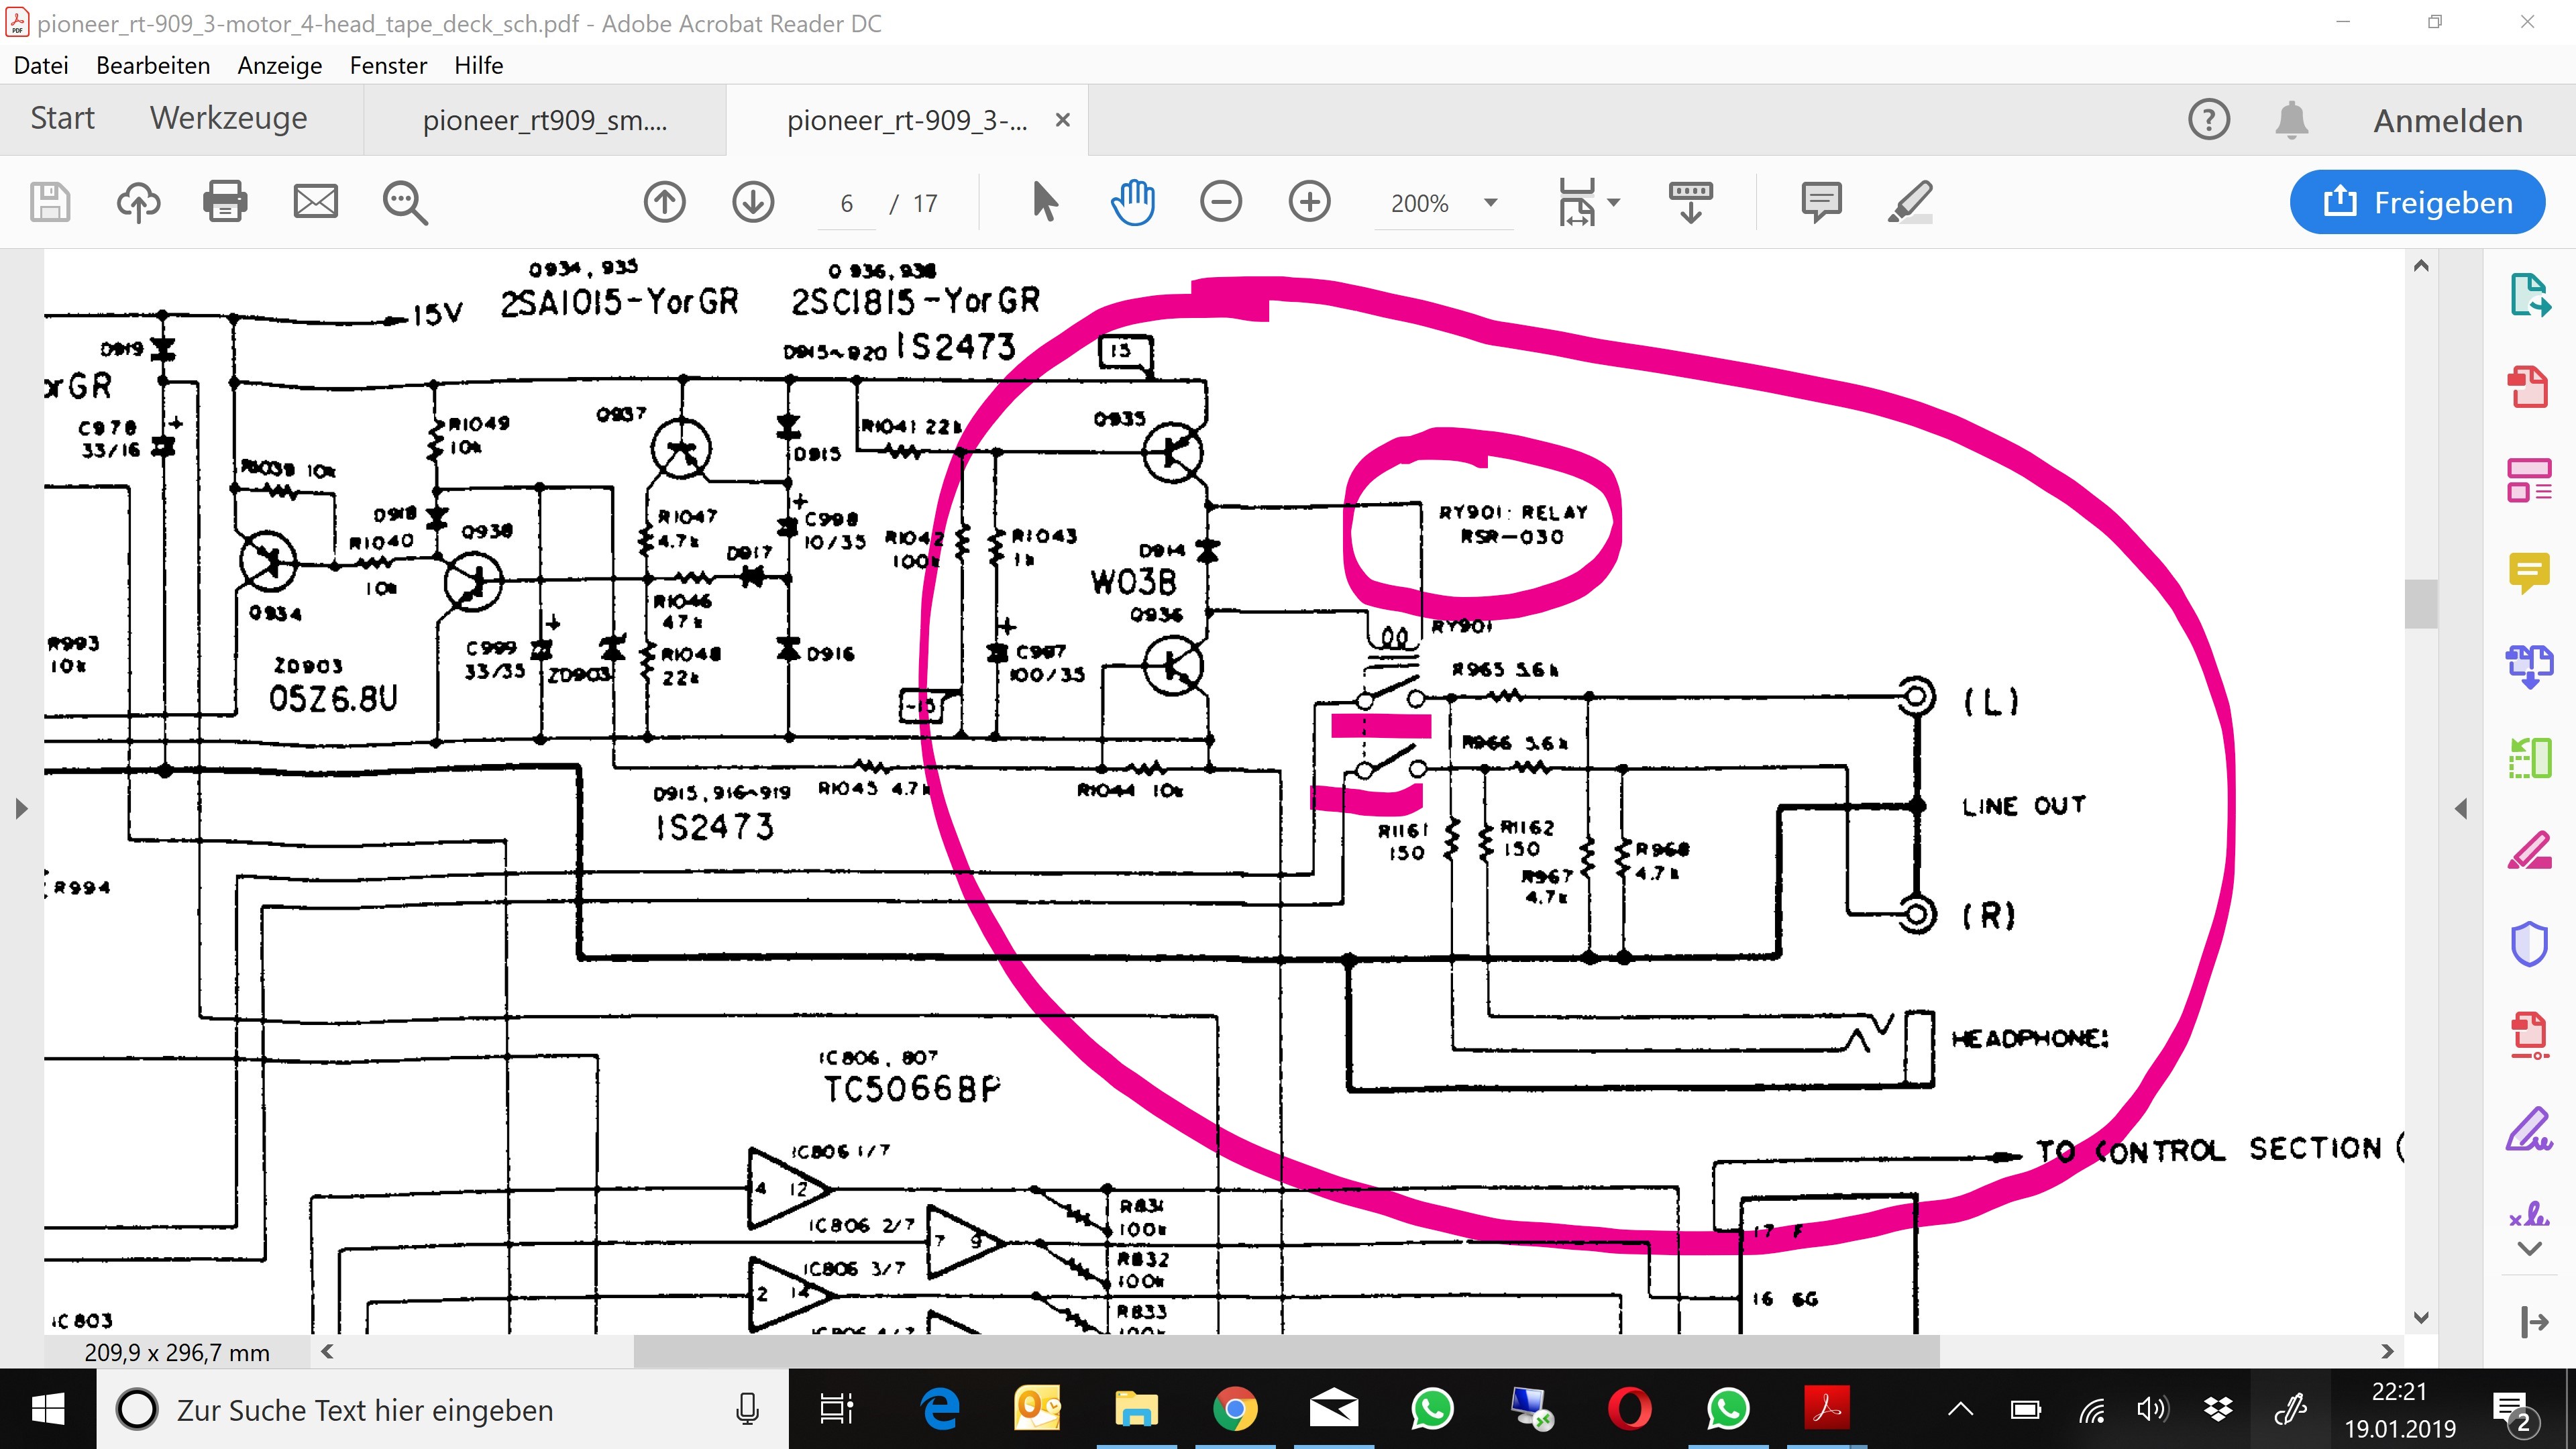Zoom out with the minus button
This screenshot has width=2576, height=1449.
1221,202
